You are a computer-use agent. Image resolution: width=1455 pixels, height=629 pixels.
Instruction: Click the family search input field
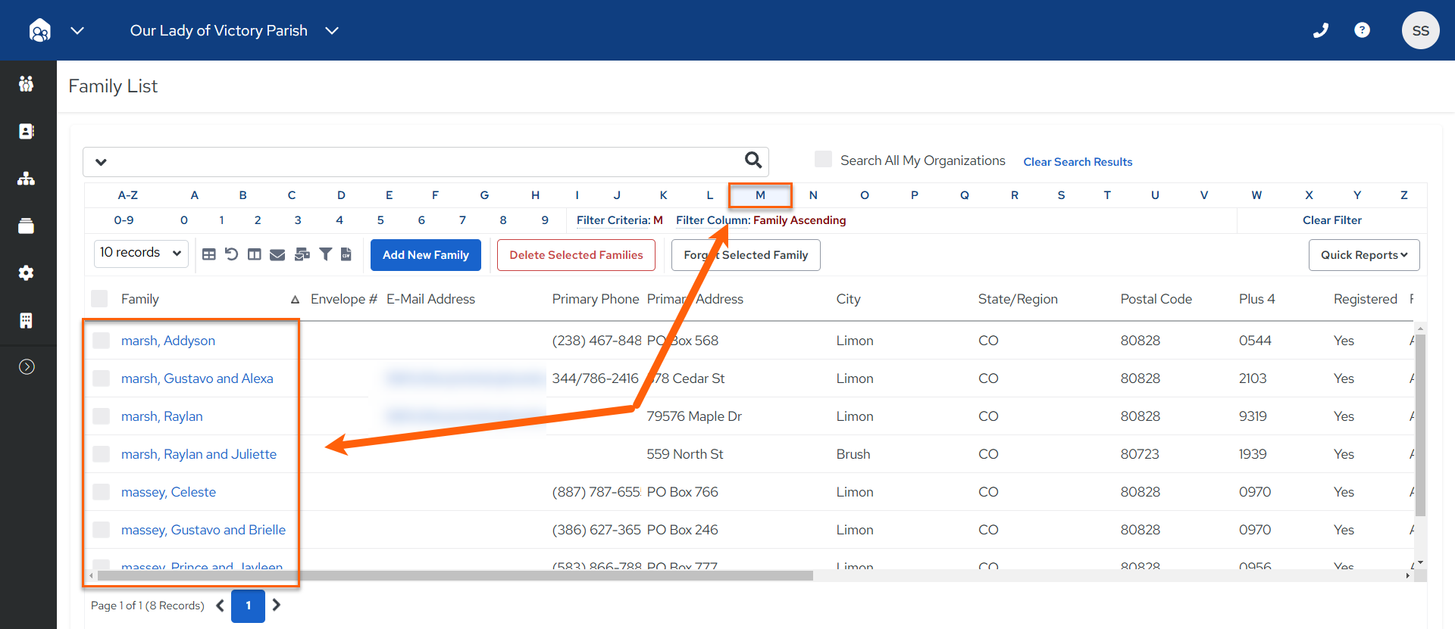pyautogui.click(x=426, y=162)
